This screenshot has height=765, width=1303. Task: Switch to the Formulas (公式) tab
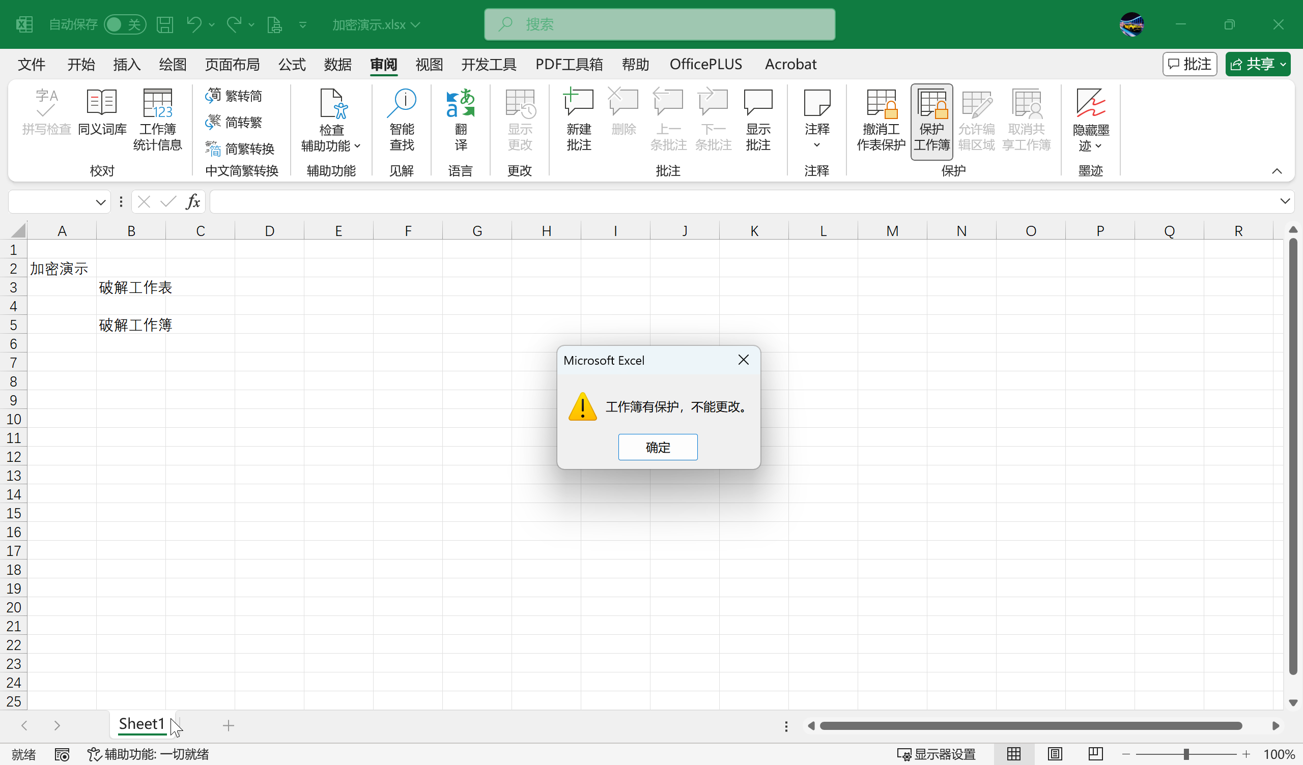292,64
